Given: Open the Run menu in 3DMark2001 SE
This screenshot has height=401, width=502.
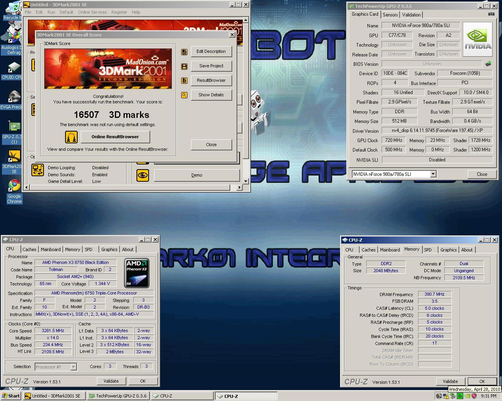Looking at the screenshot, I should 51,12.
